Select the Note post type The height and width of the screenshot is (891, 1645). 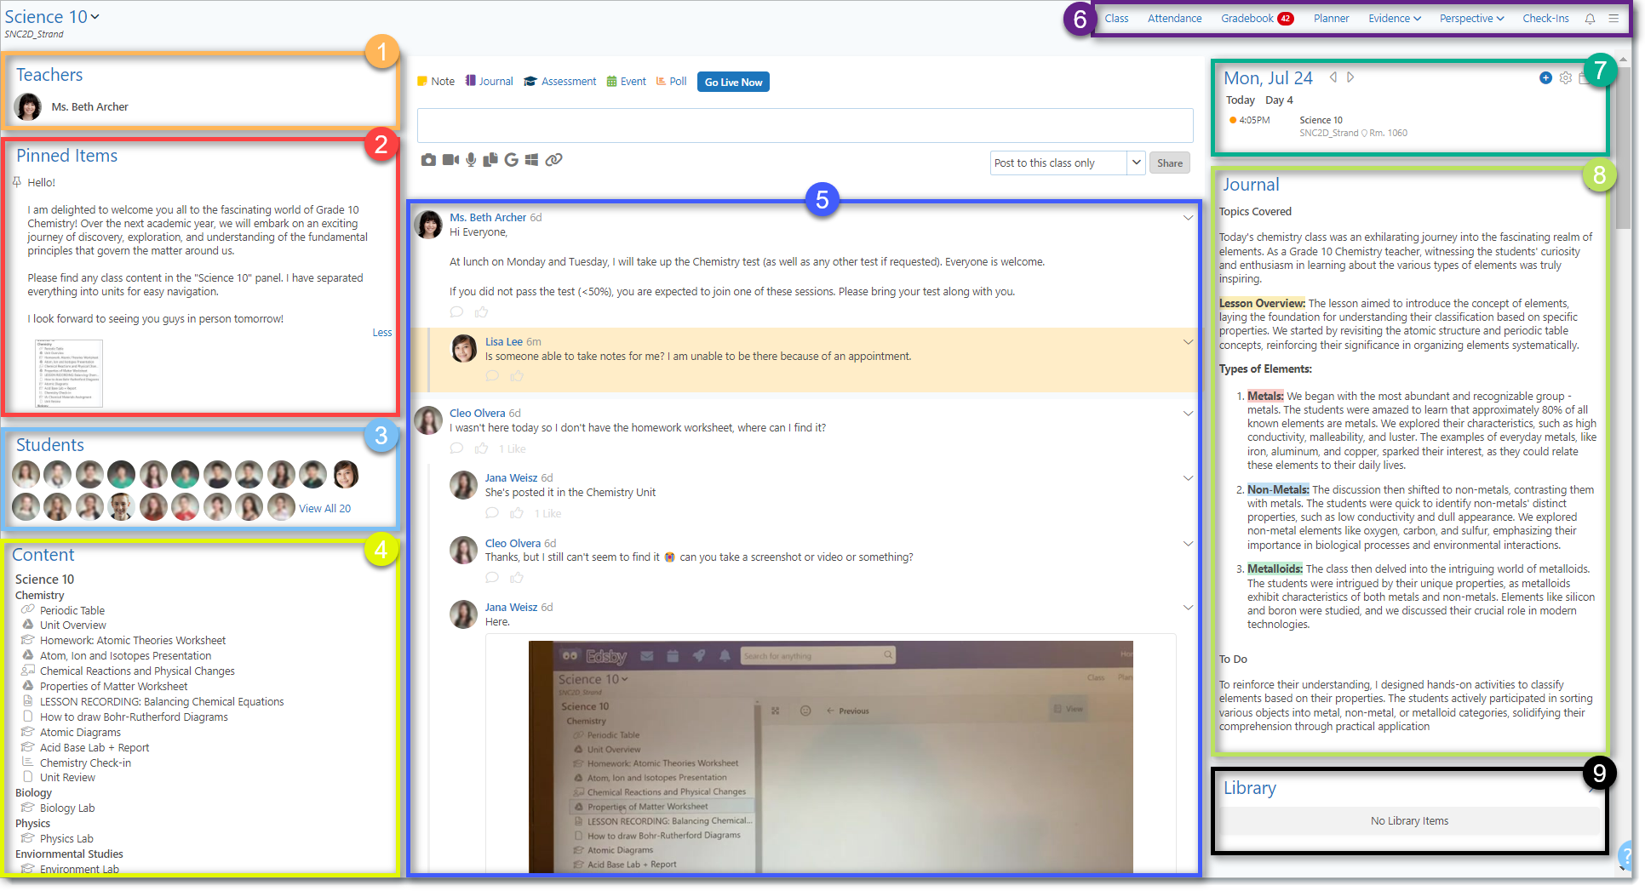click(436, 82)
